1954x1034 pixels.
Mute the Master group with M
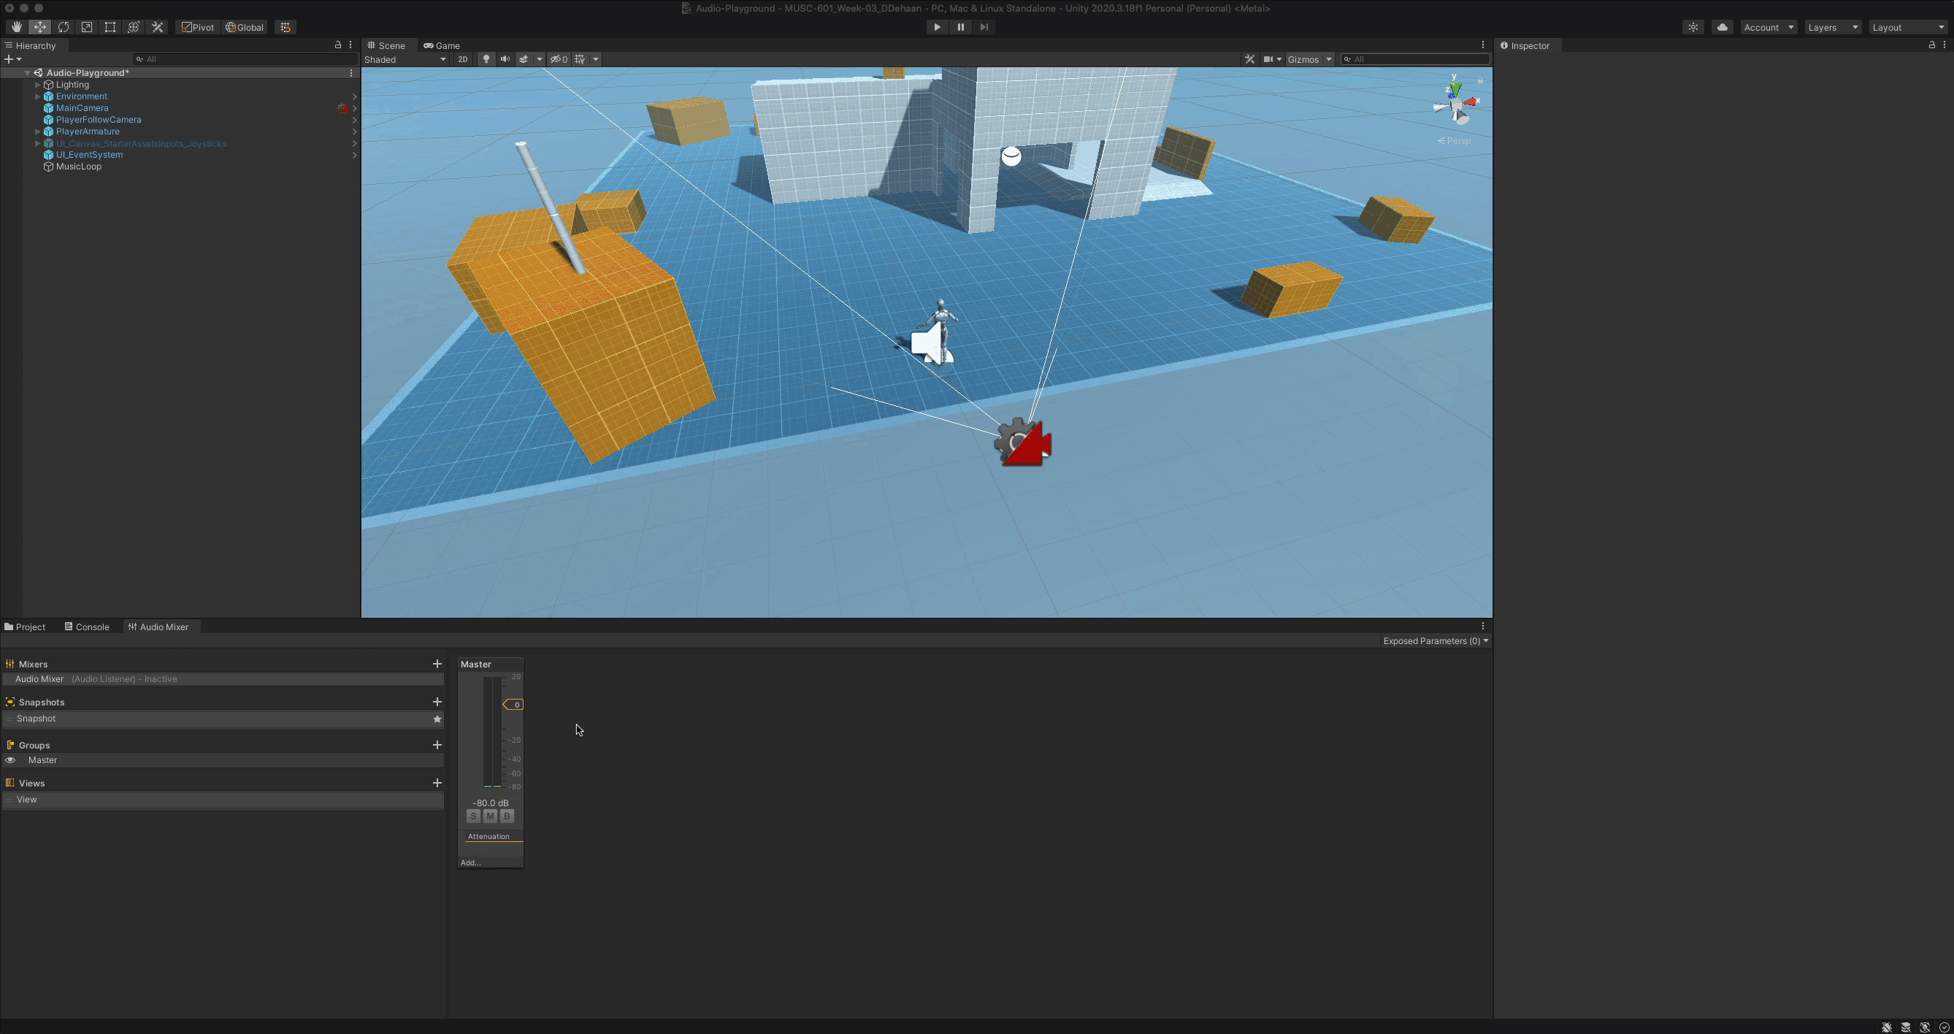coord(490,816)
